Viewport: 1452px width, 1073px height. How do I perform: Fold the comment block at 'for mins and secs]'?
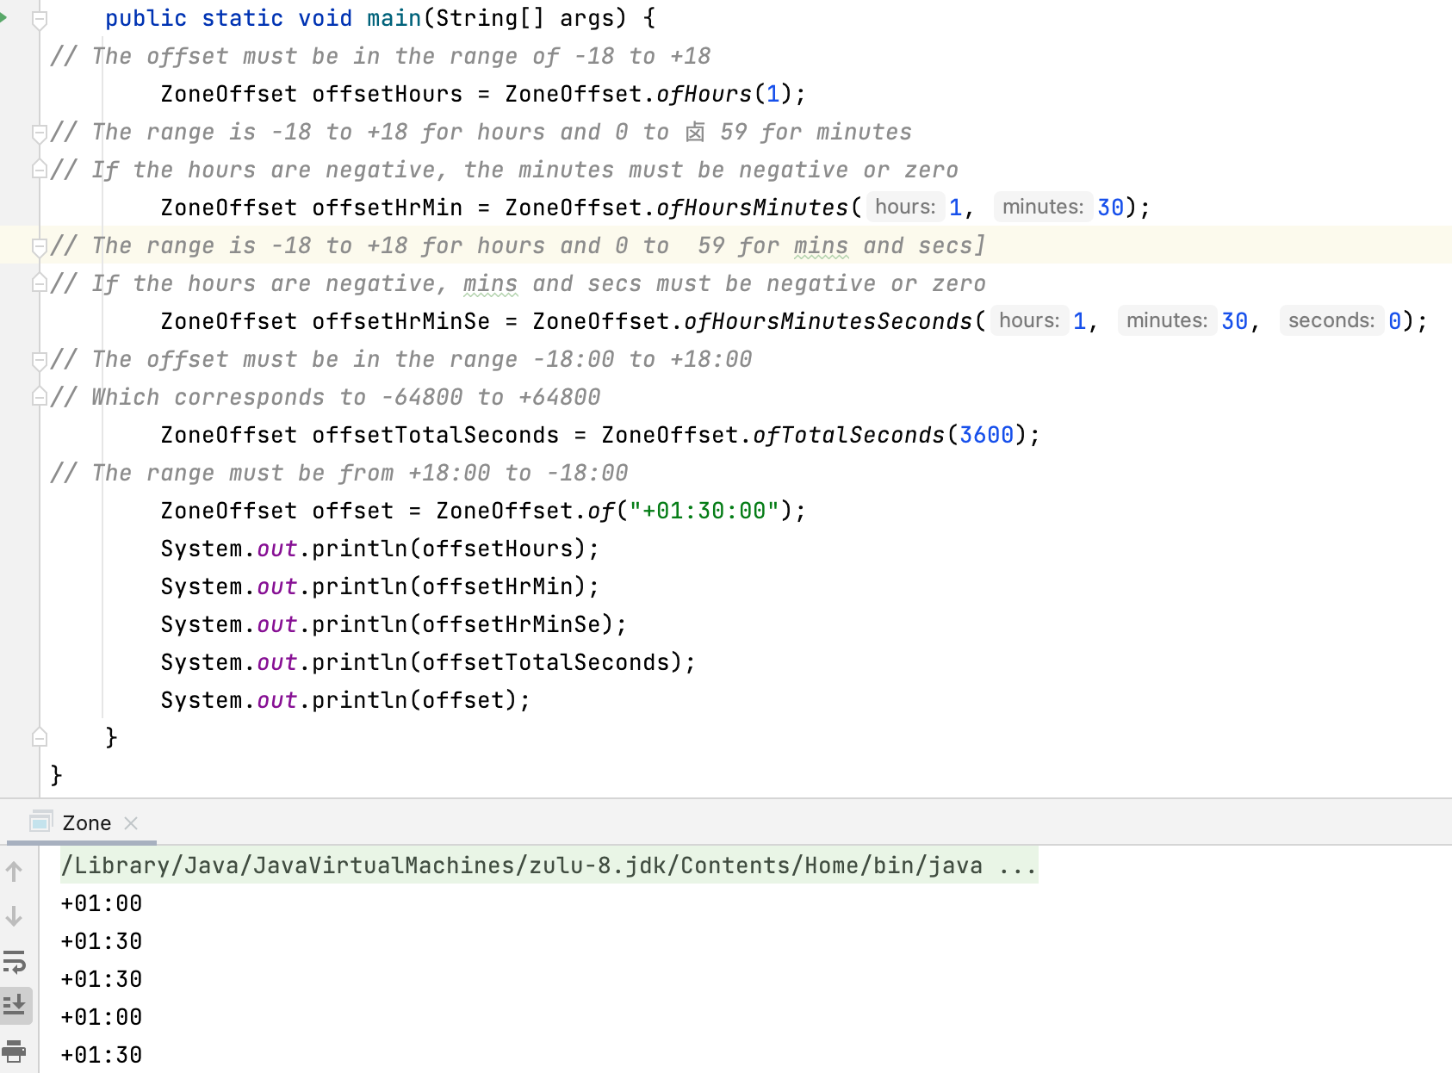pos(40,246)
